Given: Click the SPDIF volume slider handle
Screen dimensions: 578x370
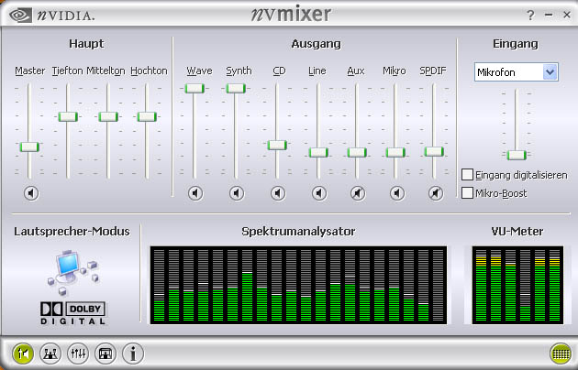Looking at the screenshot, I should [x=434, y=151].
